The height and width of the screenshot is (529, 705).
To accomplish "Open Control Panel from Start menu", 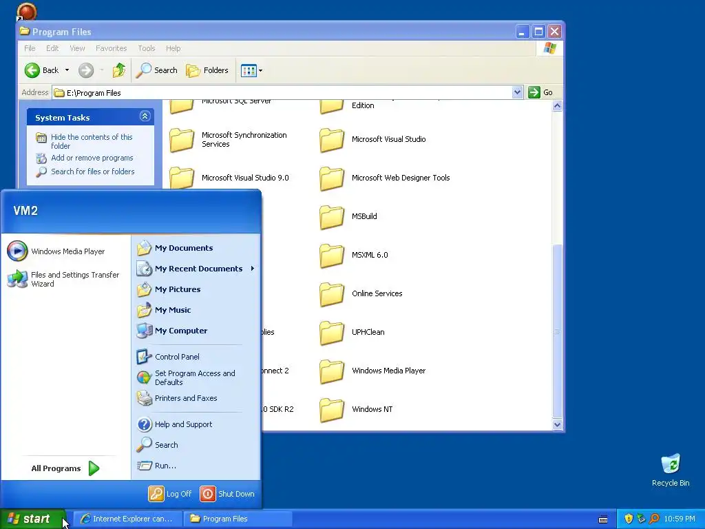I will pos(168,357).
